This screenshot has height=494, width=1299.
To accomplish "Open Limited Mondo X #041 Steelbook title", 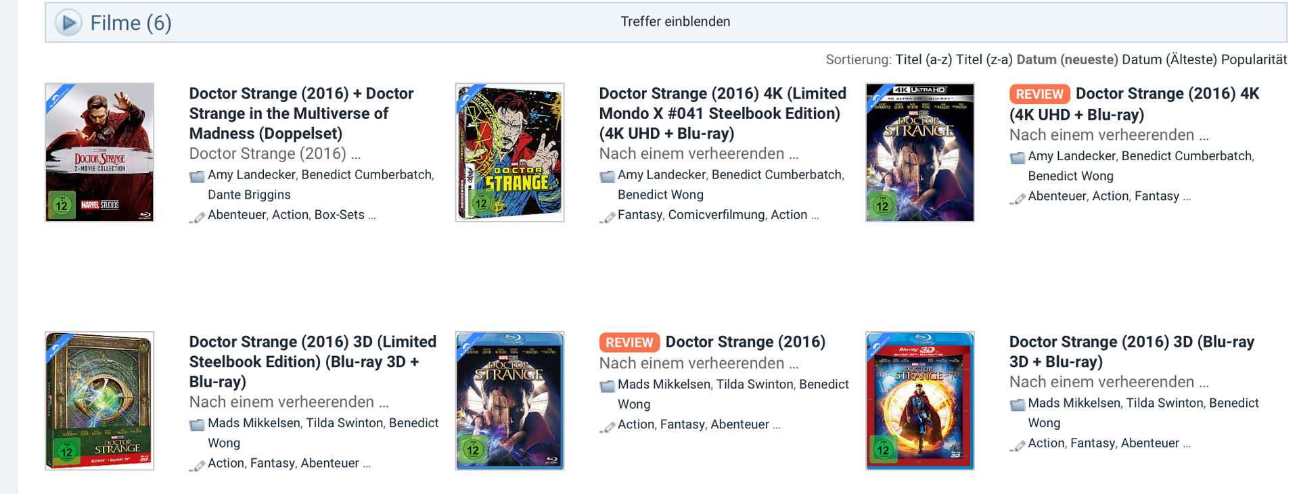I will click(722, 113).
